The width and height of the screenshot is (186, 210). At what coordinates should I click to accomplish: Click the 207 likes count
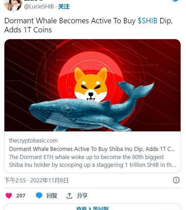21,196
